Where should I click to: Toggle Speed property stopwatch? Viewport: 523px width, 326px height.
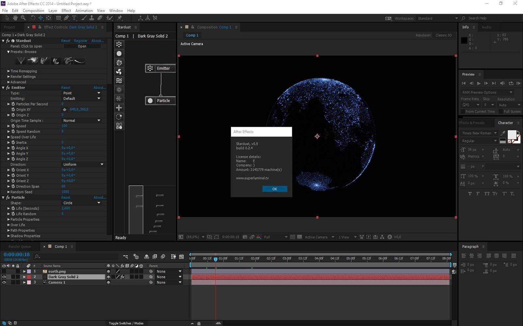(x=13, y=126)
